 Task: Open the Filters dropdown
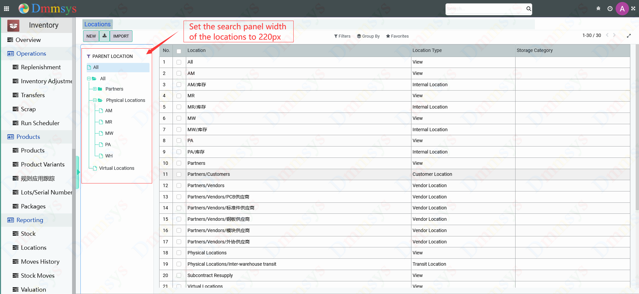342,36
